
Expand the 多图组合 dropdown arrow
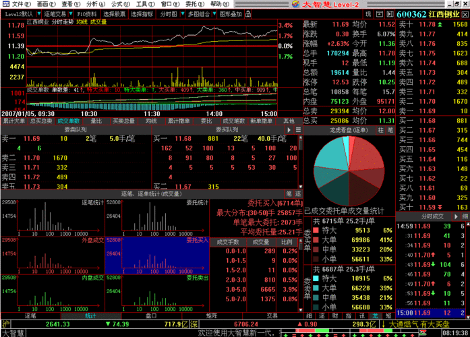click(x=214, y=13)
